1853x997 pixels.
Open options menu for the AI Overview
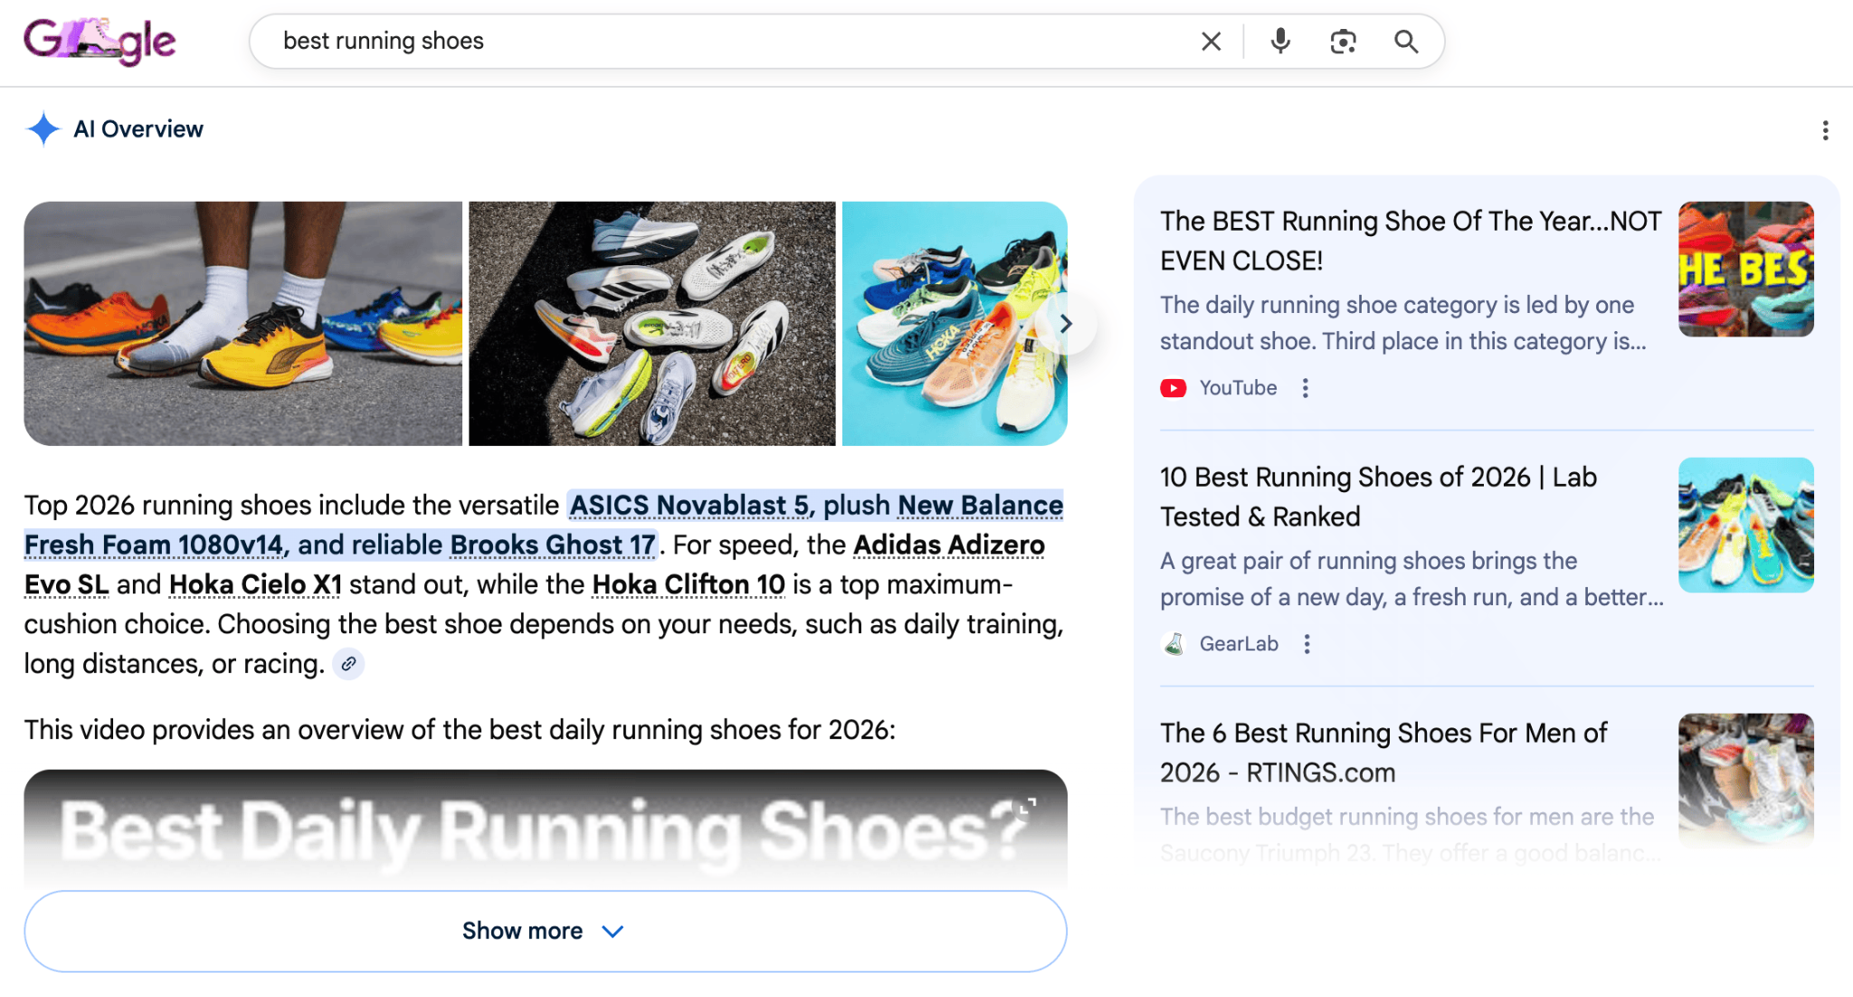pyautogui.click(x=1825, y=130)
